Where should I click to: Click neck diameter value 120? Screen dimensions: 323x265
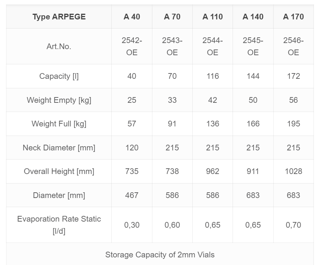[132, 148]
